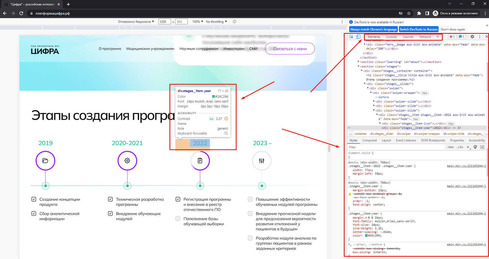This screenshot has height=259, width=489.
Task: Reload the page in the browser toolbar
Action: tap(21, 13)
